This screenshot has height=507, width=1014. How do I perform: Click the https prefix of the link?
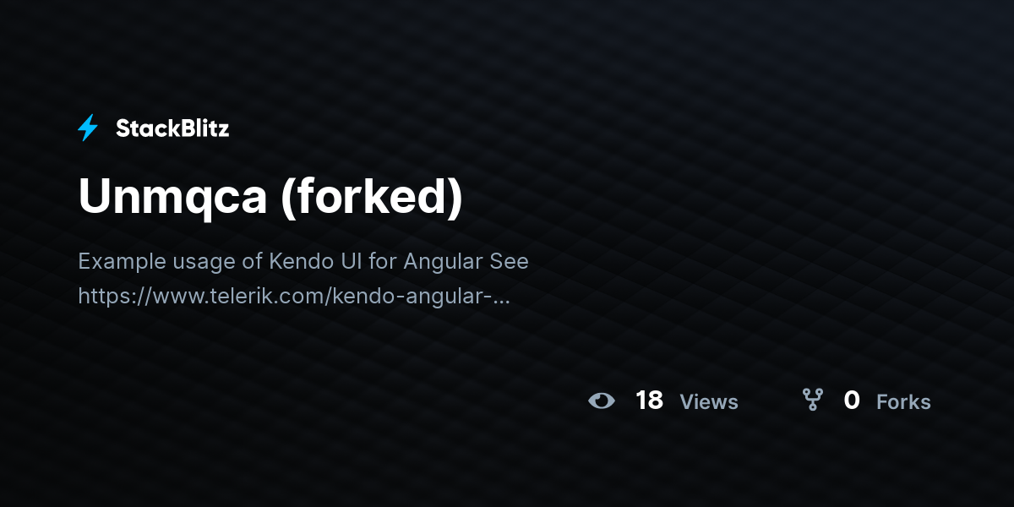[103, 297]
